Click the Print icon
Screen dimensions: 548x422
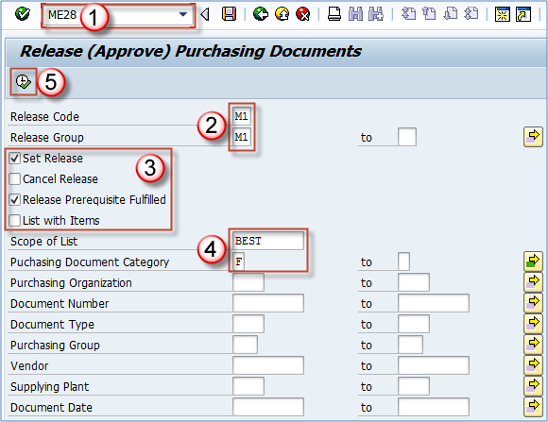(334, 14)
